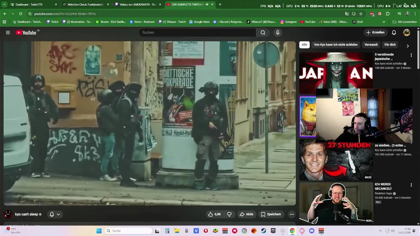Open 'ICH WERDE GECANCELT' thumbnail
Viewport: 420px width, 236px height.
336,203
